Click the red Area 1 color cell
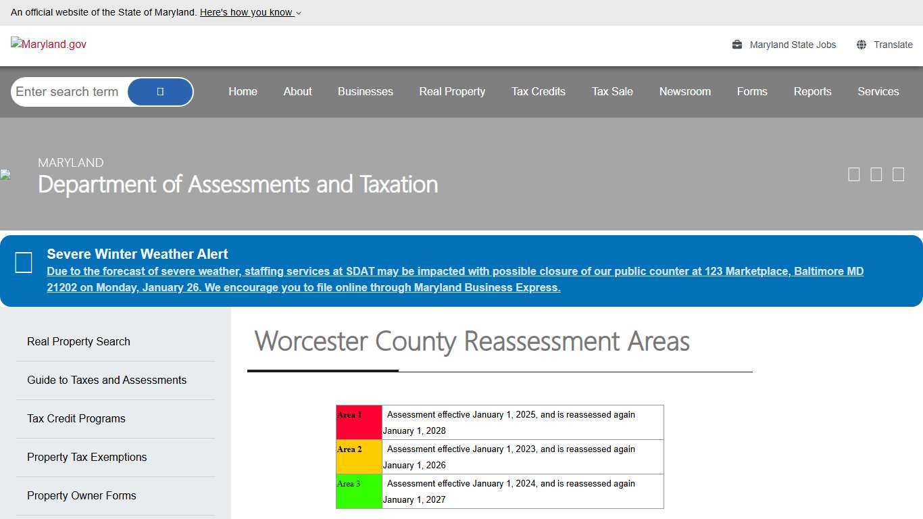Viewport: 923px width, 519px height. [x=358, y=422]
